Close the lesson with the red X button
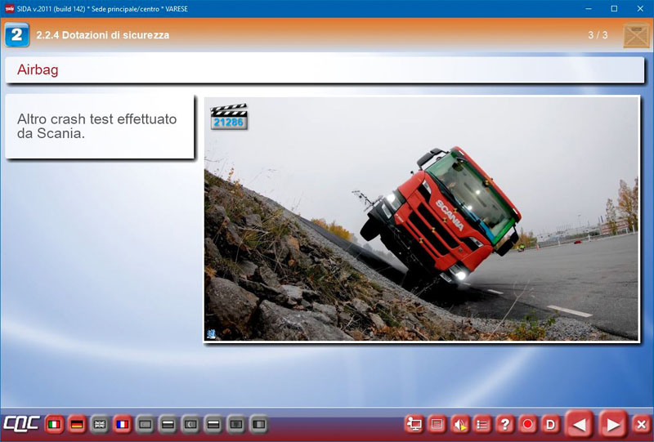The height and width of the screenshot is (442, 654). pos(641,424)
